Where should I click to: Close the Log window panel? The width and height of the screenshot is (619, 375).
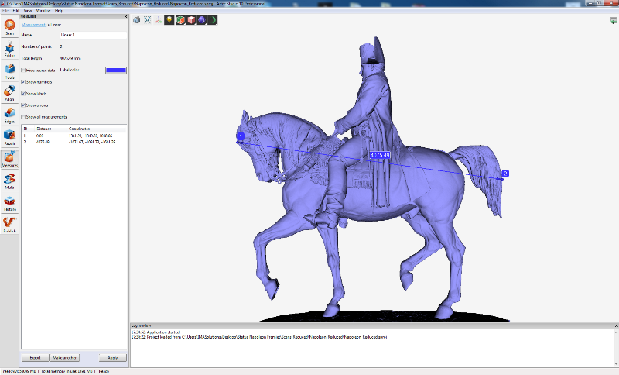click(x=616, y=325)
